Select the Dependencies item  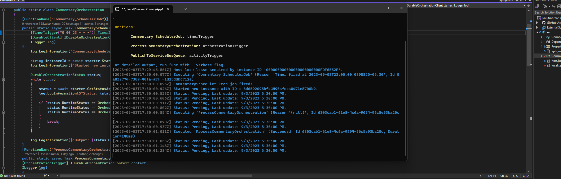pos(553,42)
